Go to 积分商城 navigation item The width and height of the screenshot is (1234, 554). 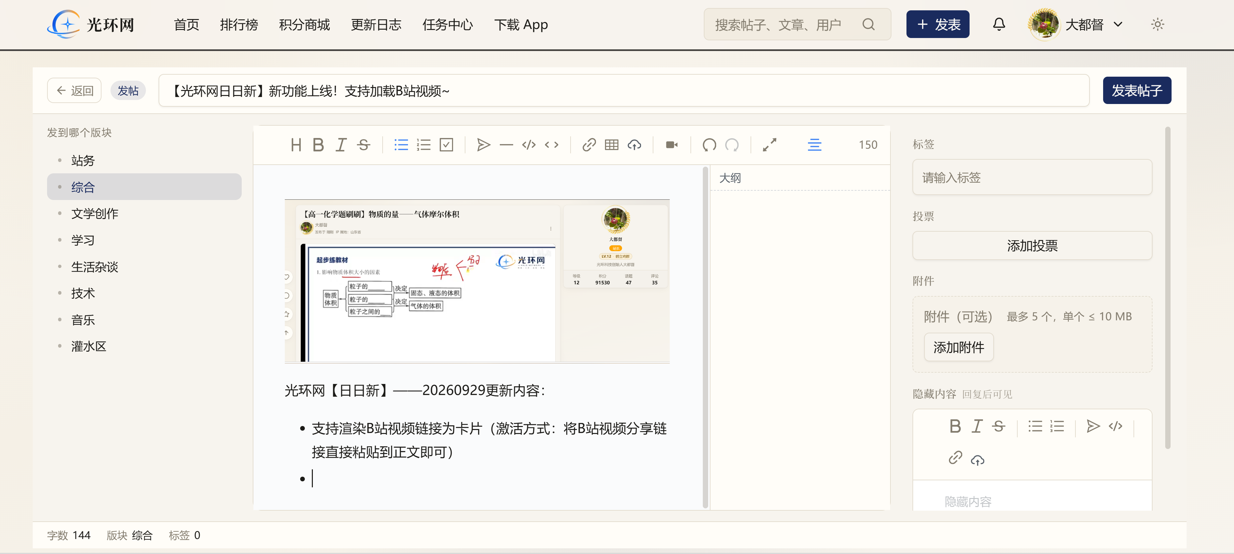click(x=304, y=24)
